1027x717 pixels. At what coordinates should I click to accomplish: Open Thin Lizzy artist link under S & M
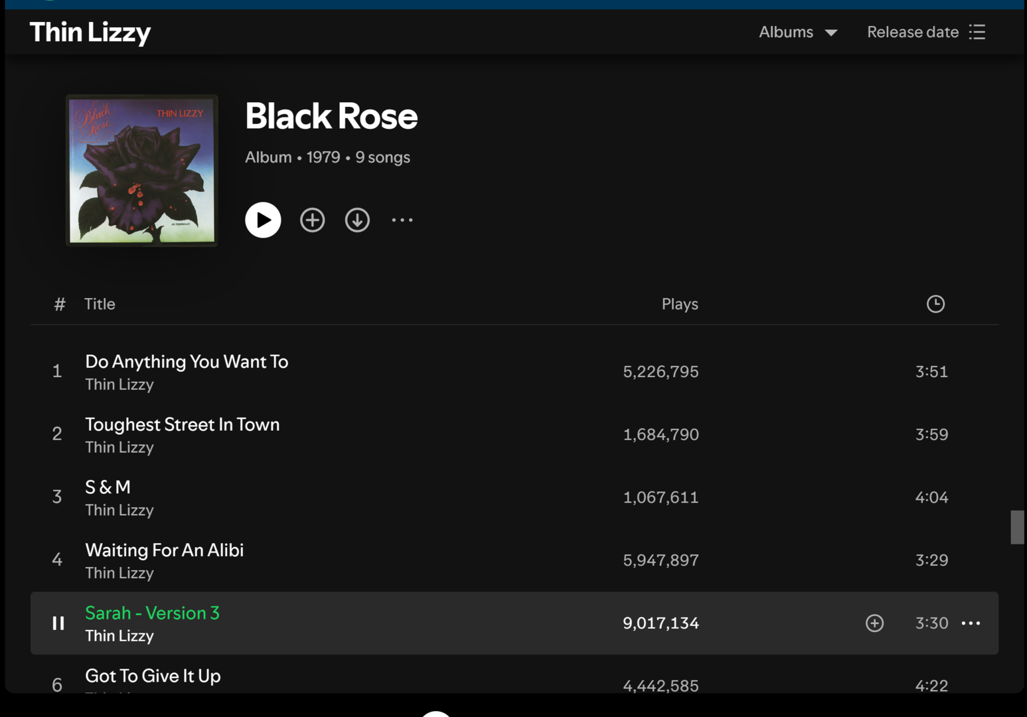click(119, 510)
